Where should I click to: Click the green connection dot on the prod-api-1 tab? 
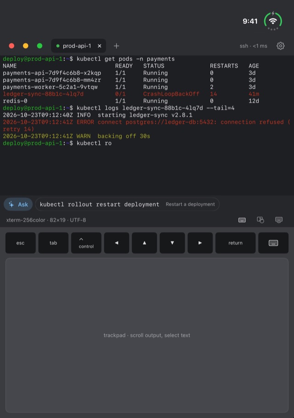58,46
